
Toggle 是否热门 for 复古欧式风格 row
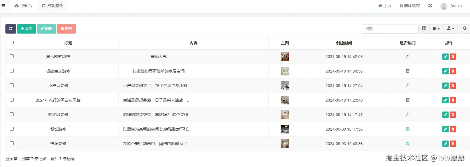408,57
